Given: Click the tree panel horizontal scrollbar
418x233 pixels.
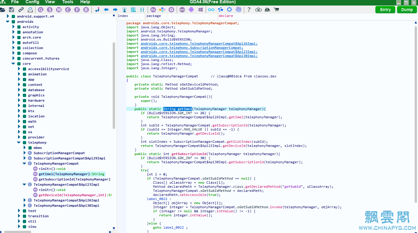Looking at the screenshot, I should click(x=18, y=232).
